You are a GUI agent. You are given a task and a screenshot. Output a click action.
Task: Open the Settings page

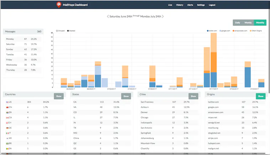(x=201, y=5)
